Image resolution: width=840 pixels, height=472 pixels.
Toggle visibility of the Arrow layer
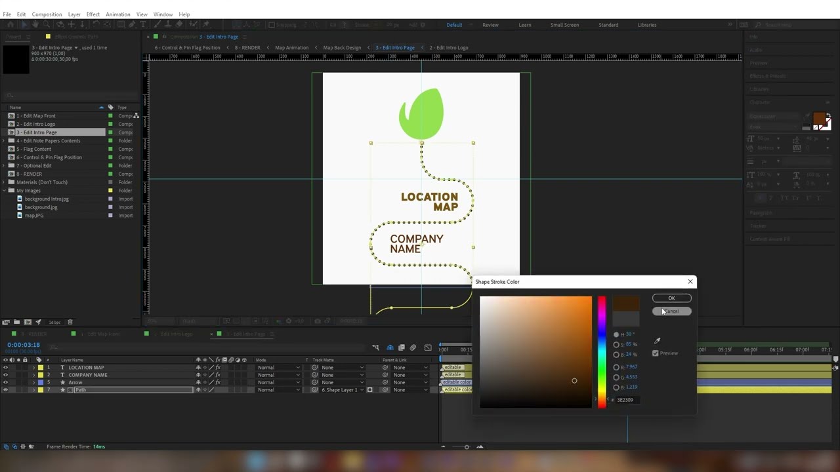click(5, 382)
